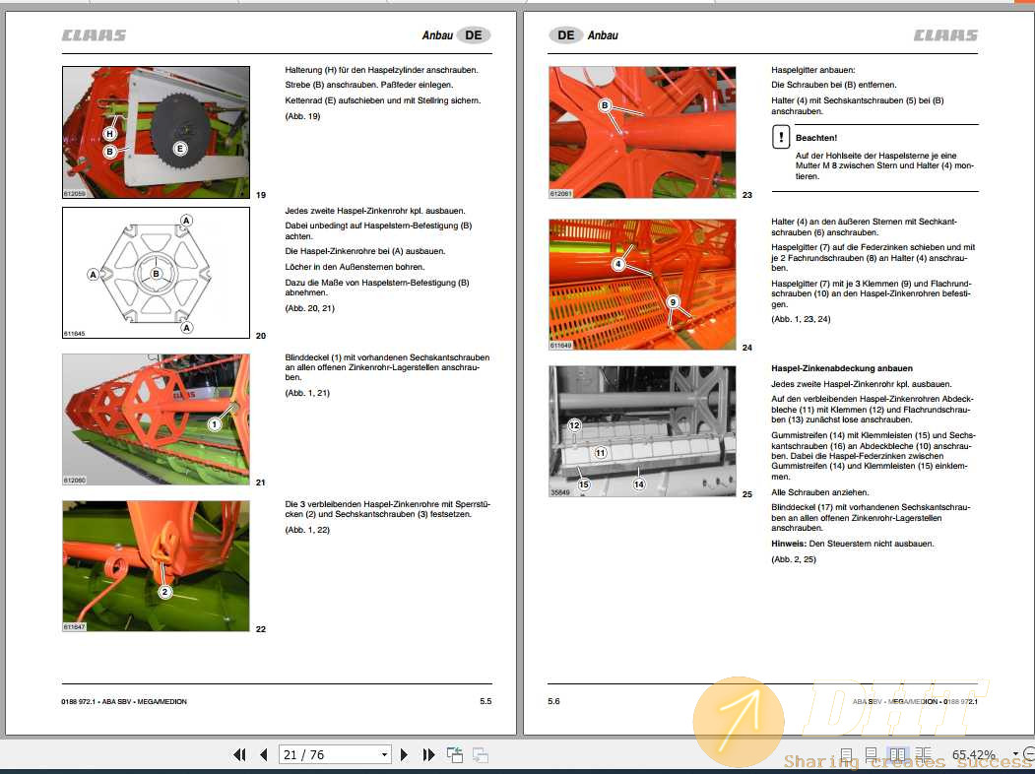
Task: Click the line "Die Haspel-Zinkenrohre bei (A) ausbauen."
Action: tap(365, 251)
